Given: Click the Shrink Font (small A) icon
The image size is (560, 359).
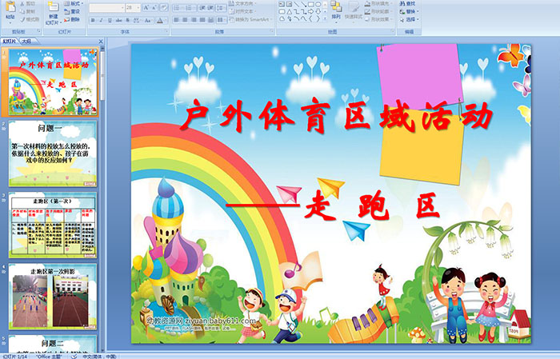Looking at the screenshot, I should pos(154,7).
